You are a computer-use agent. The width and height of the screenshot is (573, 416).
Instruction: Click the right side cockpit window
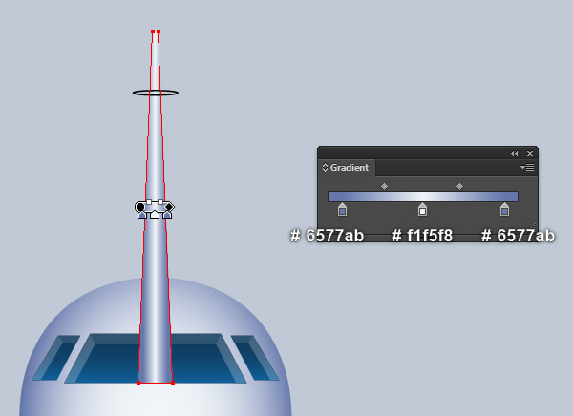pyautogui.click(x=255, y=358)
